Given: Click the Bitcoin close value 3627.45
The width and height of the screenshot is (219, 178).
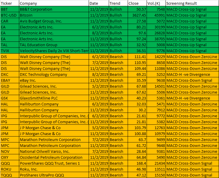Looking at the screenshot, I should pyautogui.click(x=137, y=15).
